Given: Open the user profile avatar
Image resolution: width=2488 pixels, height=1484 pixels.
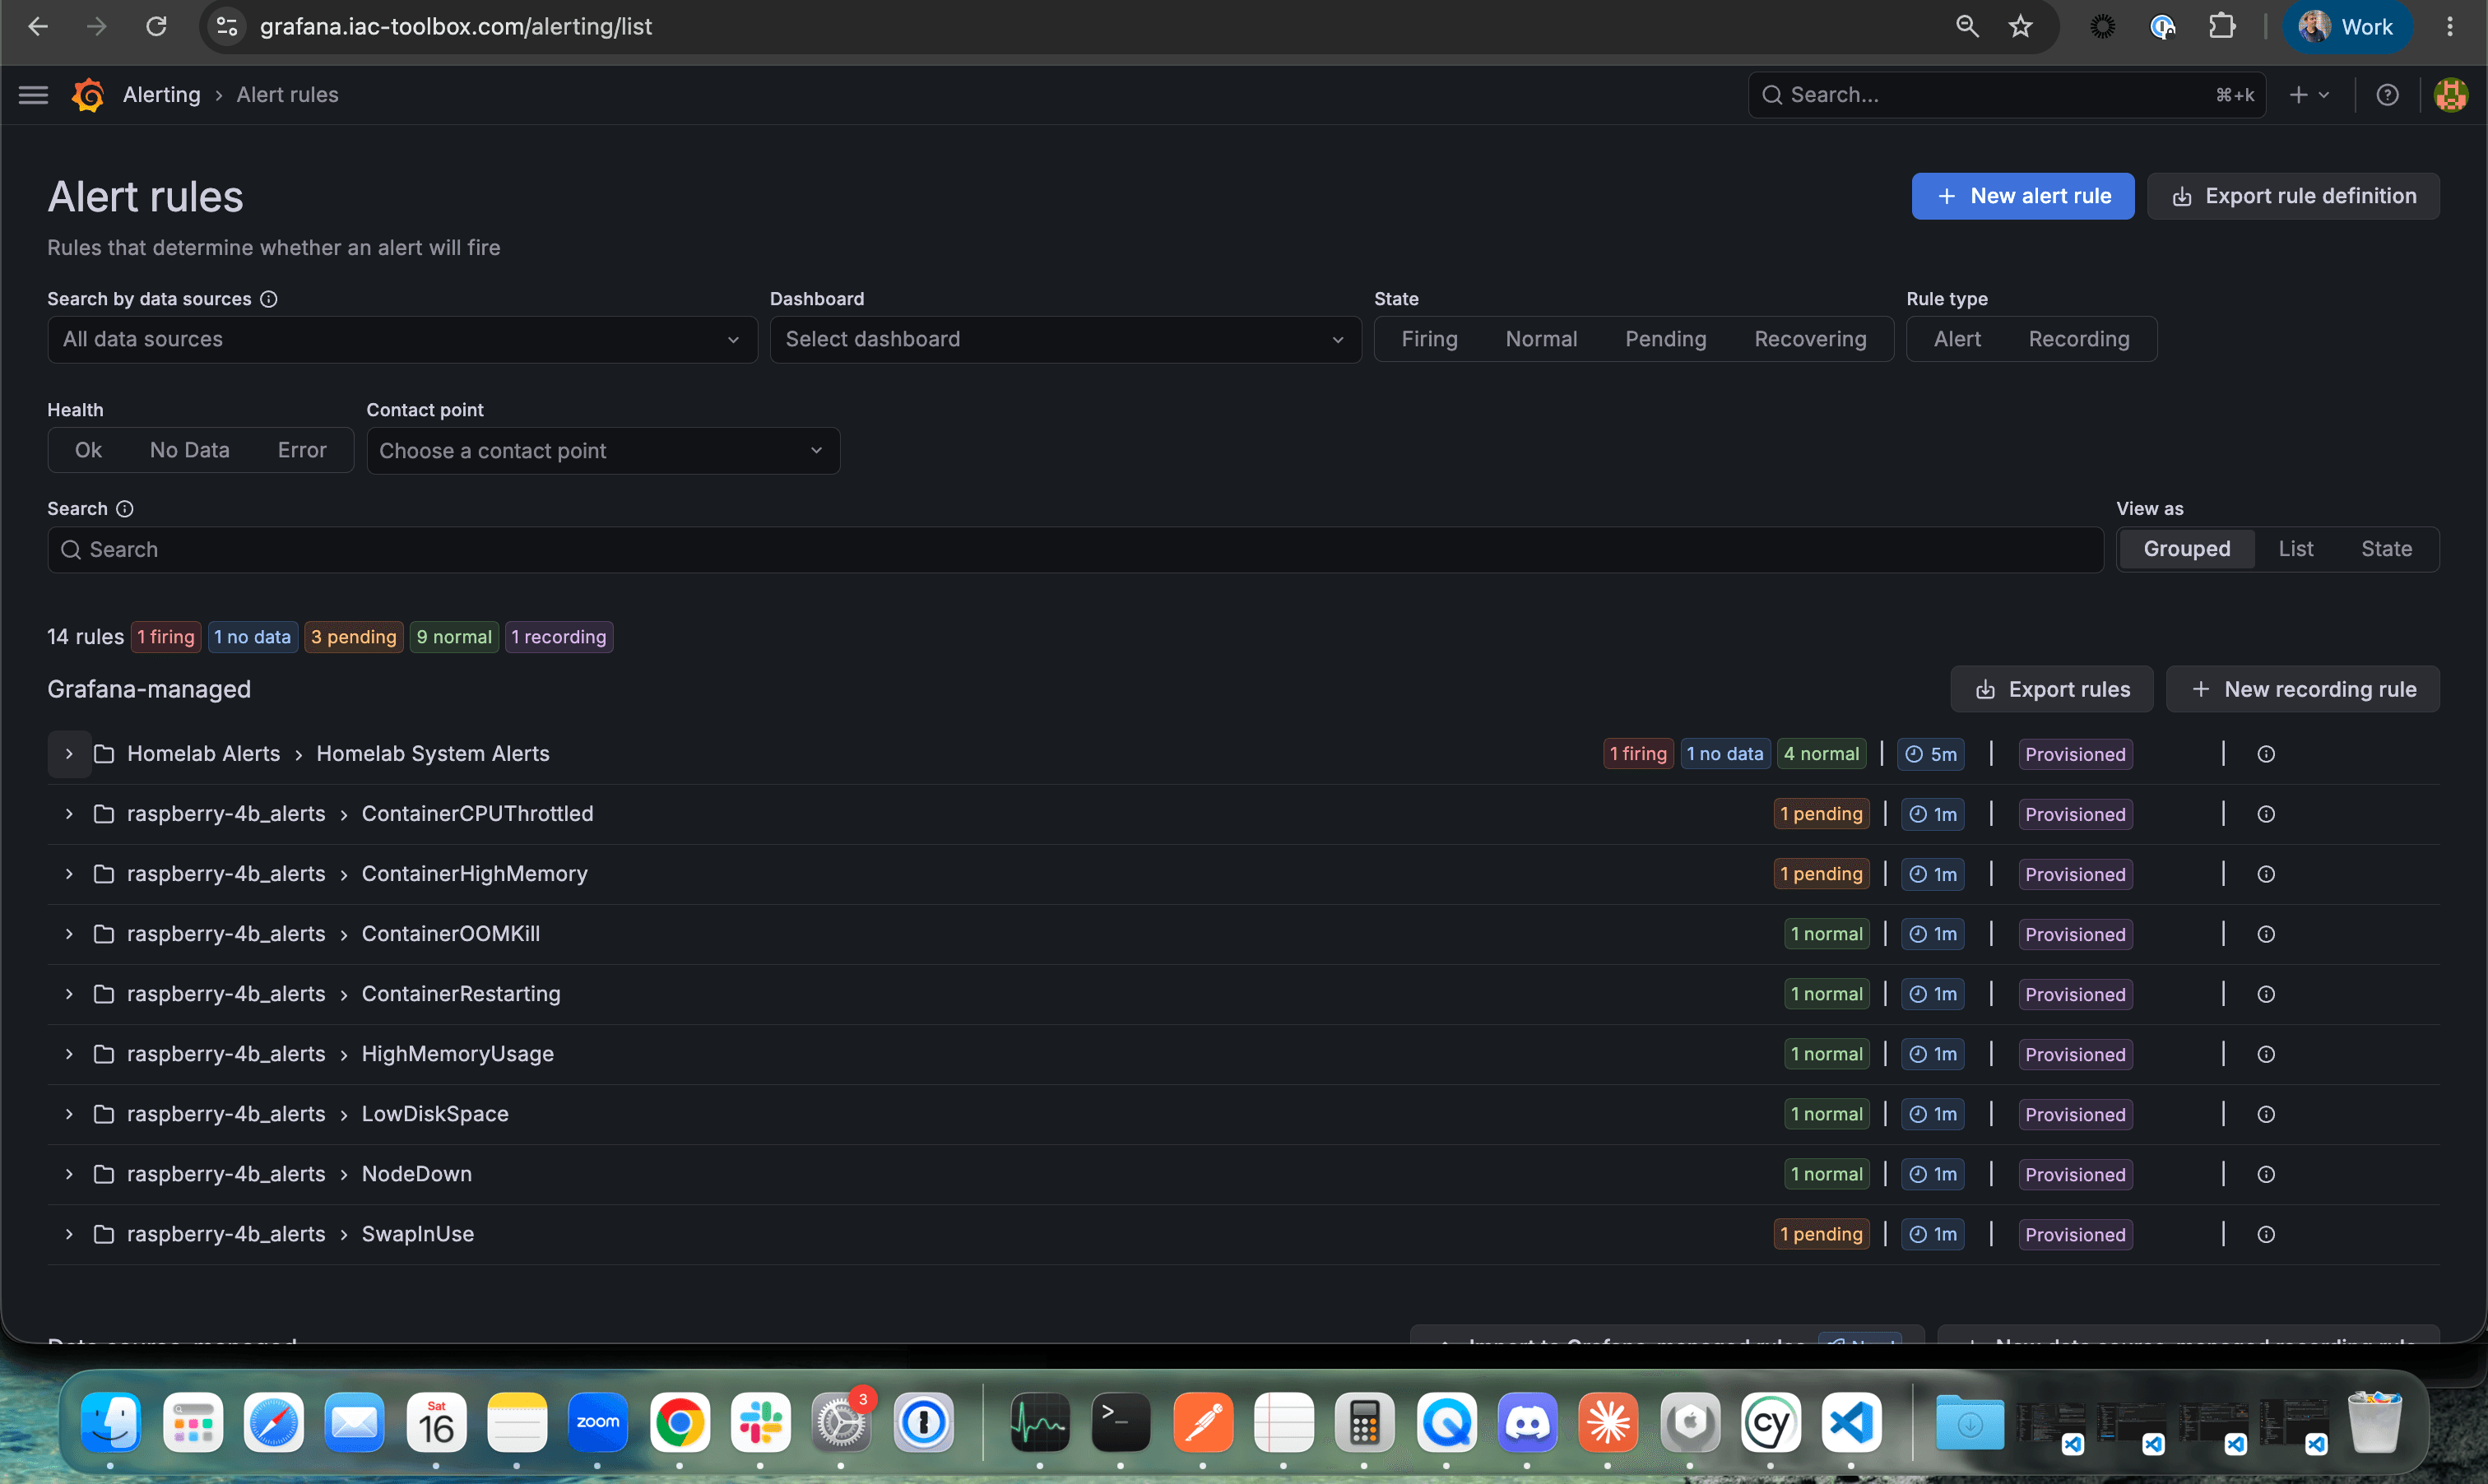Looking at the screenshot, I should tap(2450, 95).
